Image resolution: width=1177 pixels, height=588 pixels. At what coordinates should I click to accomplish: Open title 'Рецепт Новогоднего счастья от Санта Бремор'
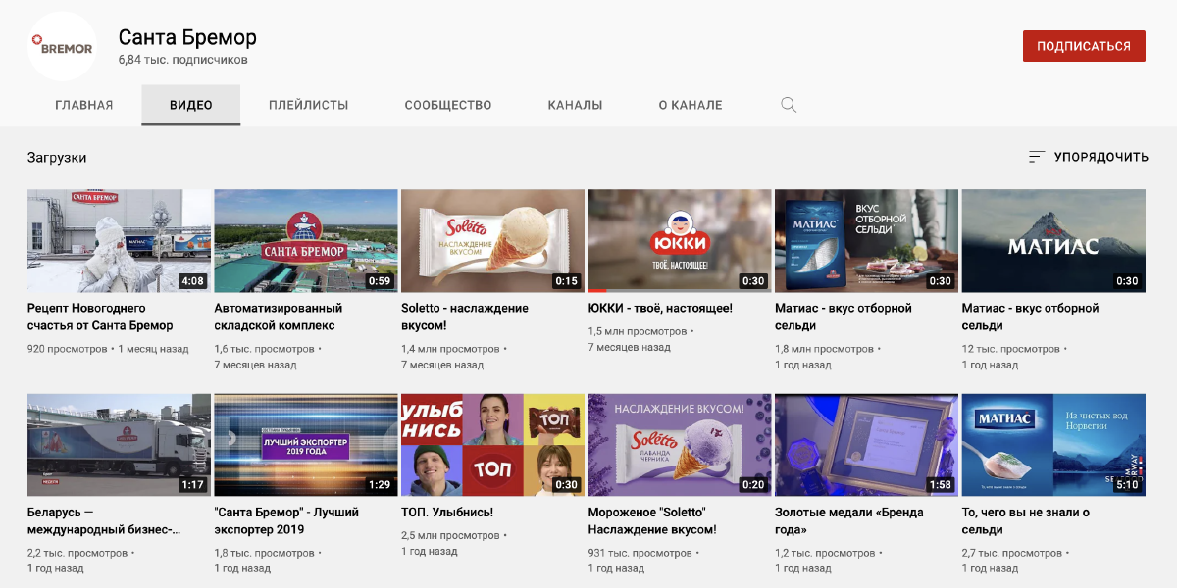pyautogui.click(x=100, y=317)
